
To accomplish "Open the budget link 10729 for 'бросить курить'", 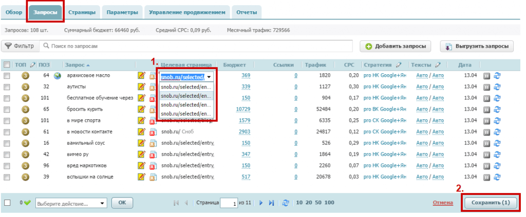I will pyautogui.click(x=243, y=110).
